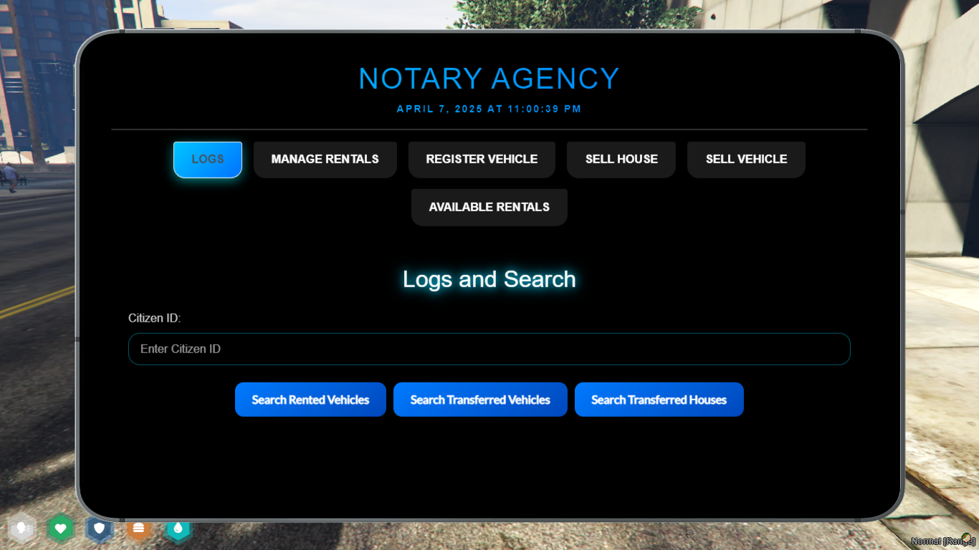
Task: Click the orange burger hunger HUD icon
Action: (x=139, y=529)
